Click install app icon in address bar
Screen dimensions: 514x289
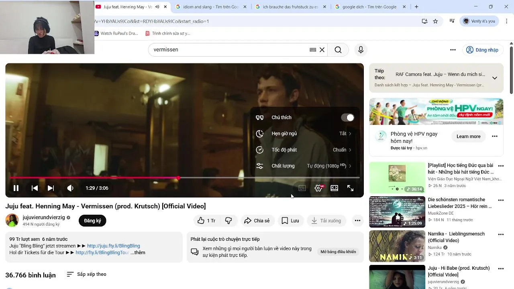424,21
